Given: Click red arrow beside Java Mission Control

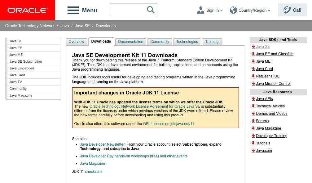Looking at the screenshot, I should coord(253,84).
